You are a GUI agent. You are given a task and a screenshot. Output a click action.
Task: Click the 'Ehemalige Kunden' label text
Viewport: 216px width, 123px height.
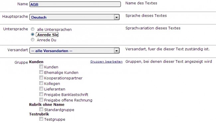61,72
